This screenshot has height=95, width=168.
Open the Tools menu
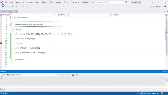coord(66,2)
